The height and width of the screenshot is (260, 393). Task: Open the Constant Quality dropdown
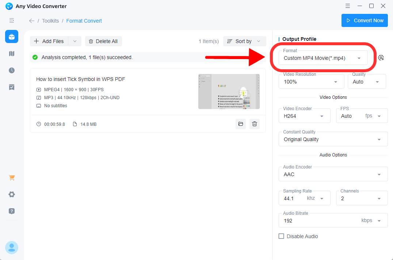coord(333,139)
